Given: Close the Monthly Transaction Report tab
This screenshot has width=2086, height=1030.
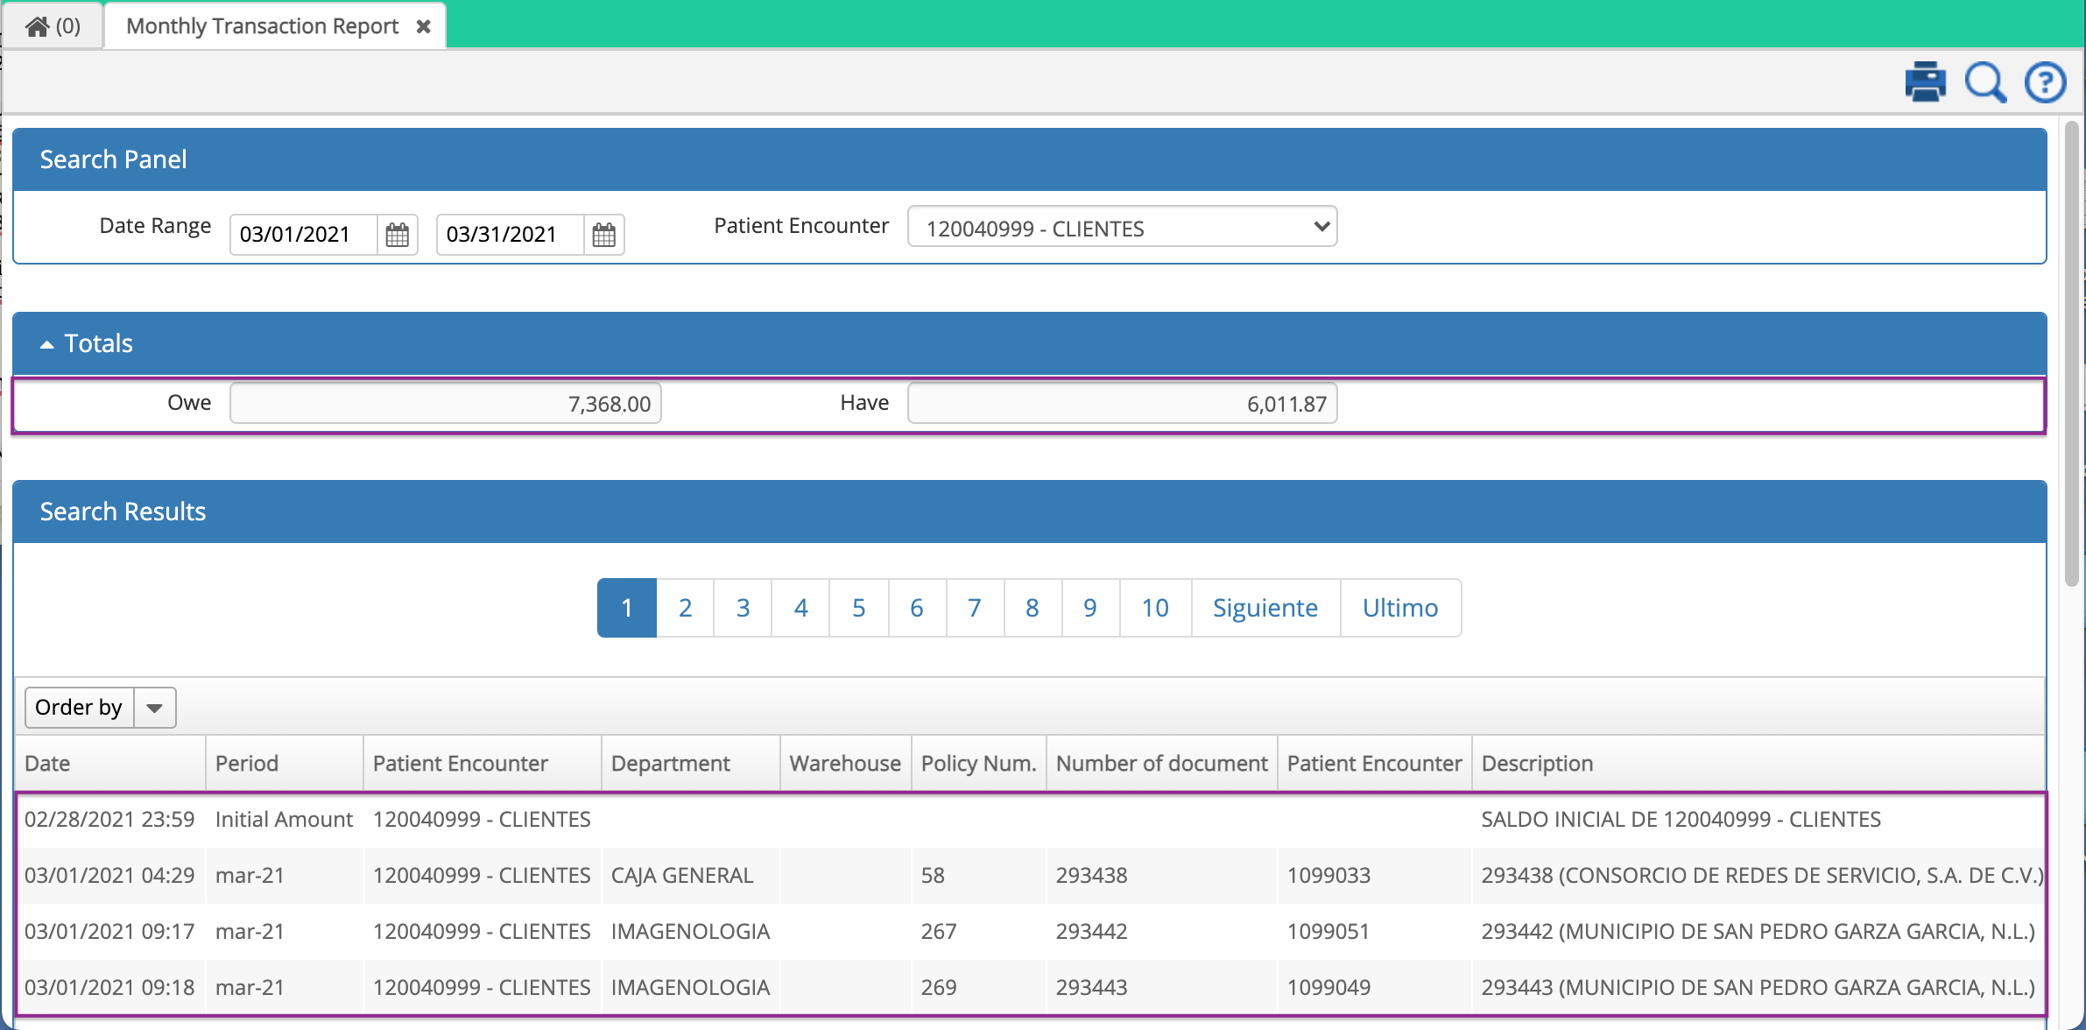Looking at the screenshot, I should coord(424,25).
